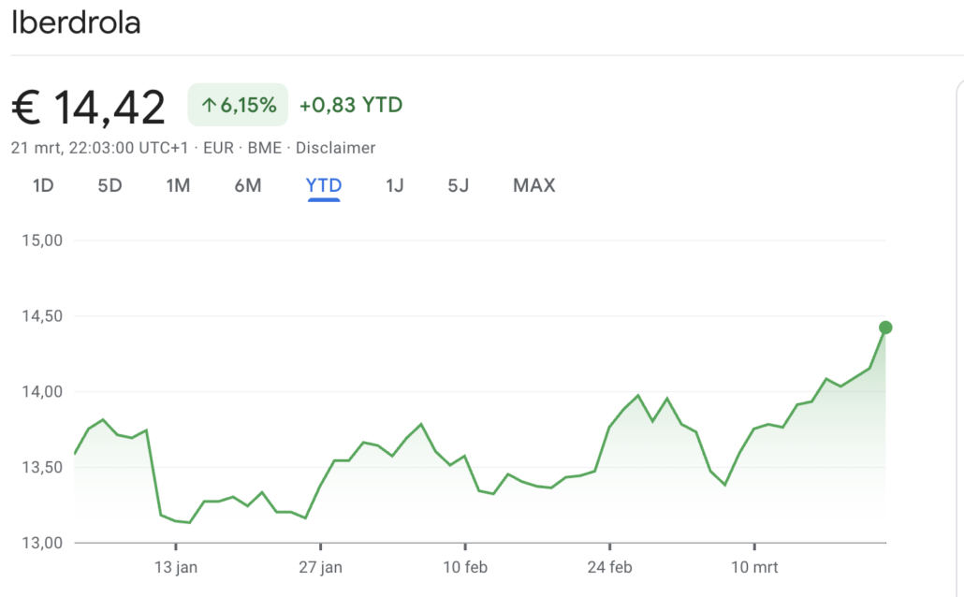Click the 10 mrt axis label
Image resolution: width=964 pixels, height=597 pixels.
tap(754, 567)
